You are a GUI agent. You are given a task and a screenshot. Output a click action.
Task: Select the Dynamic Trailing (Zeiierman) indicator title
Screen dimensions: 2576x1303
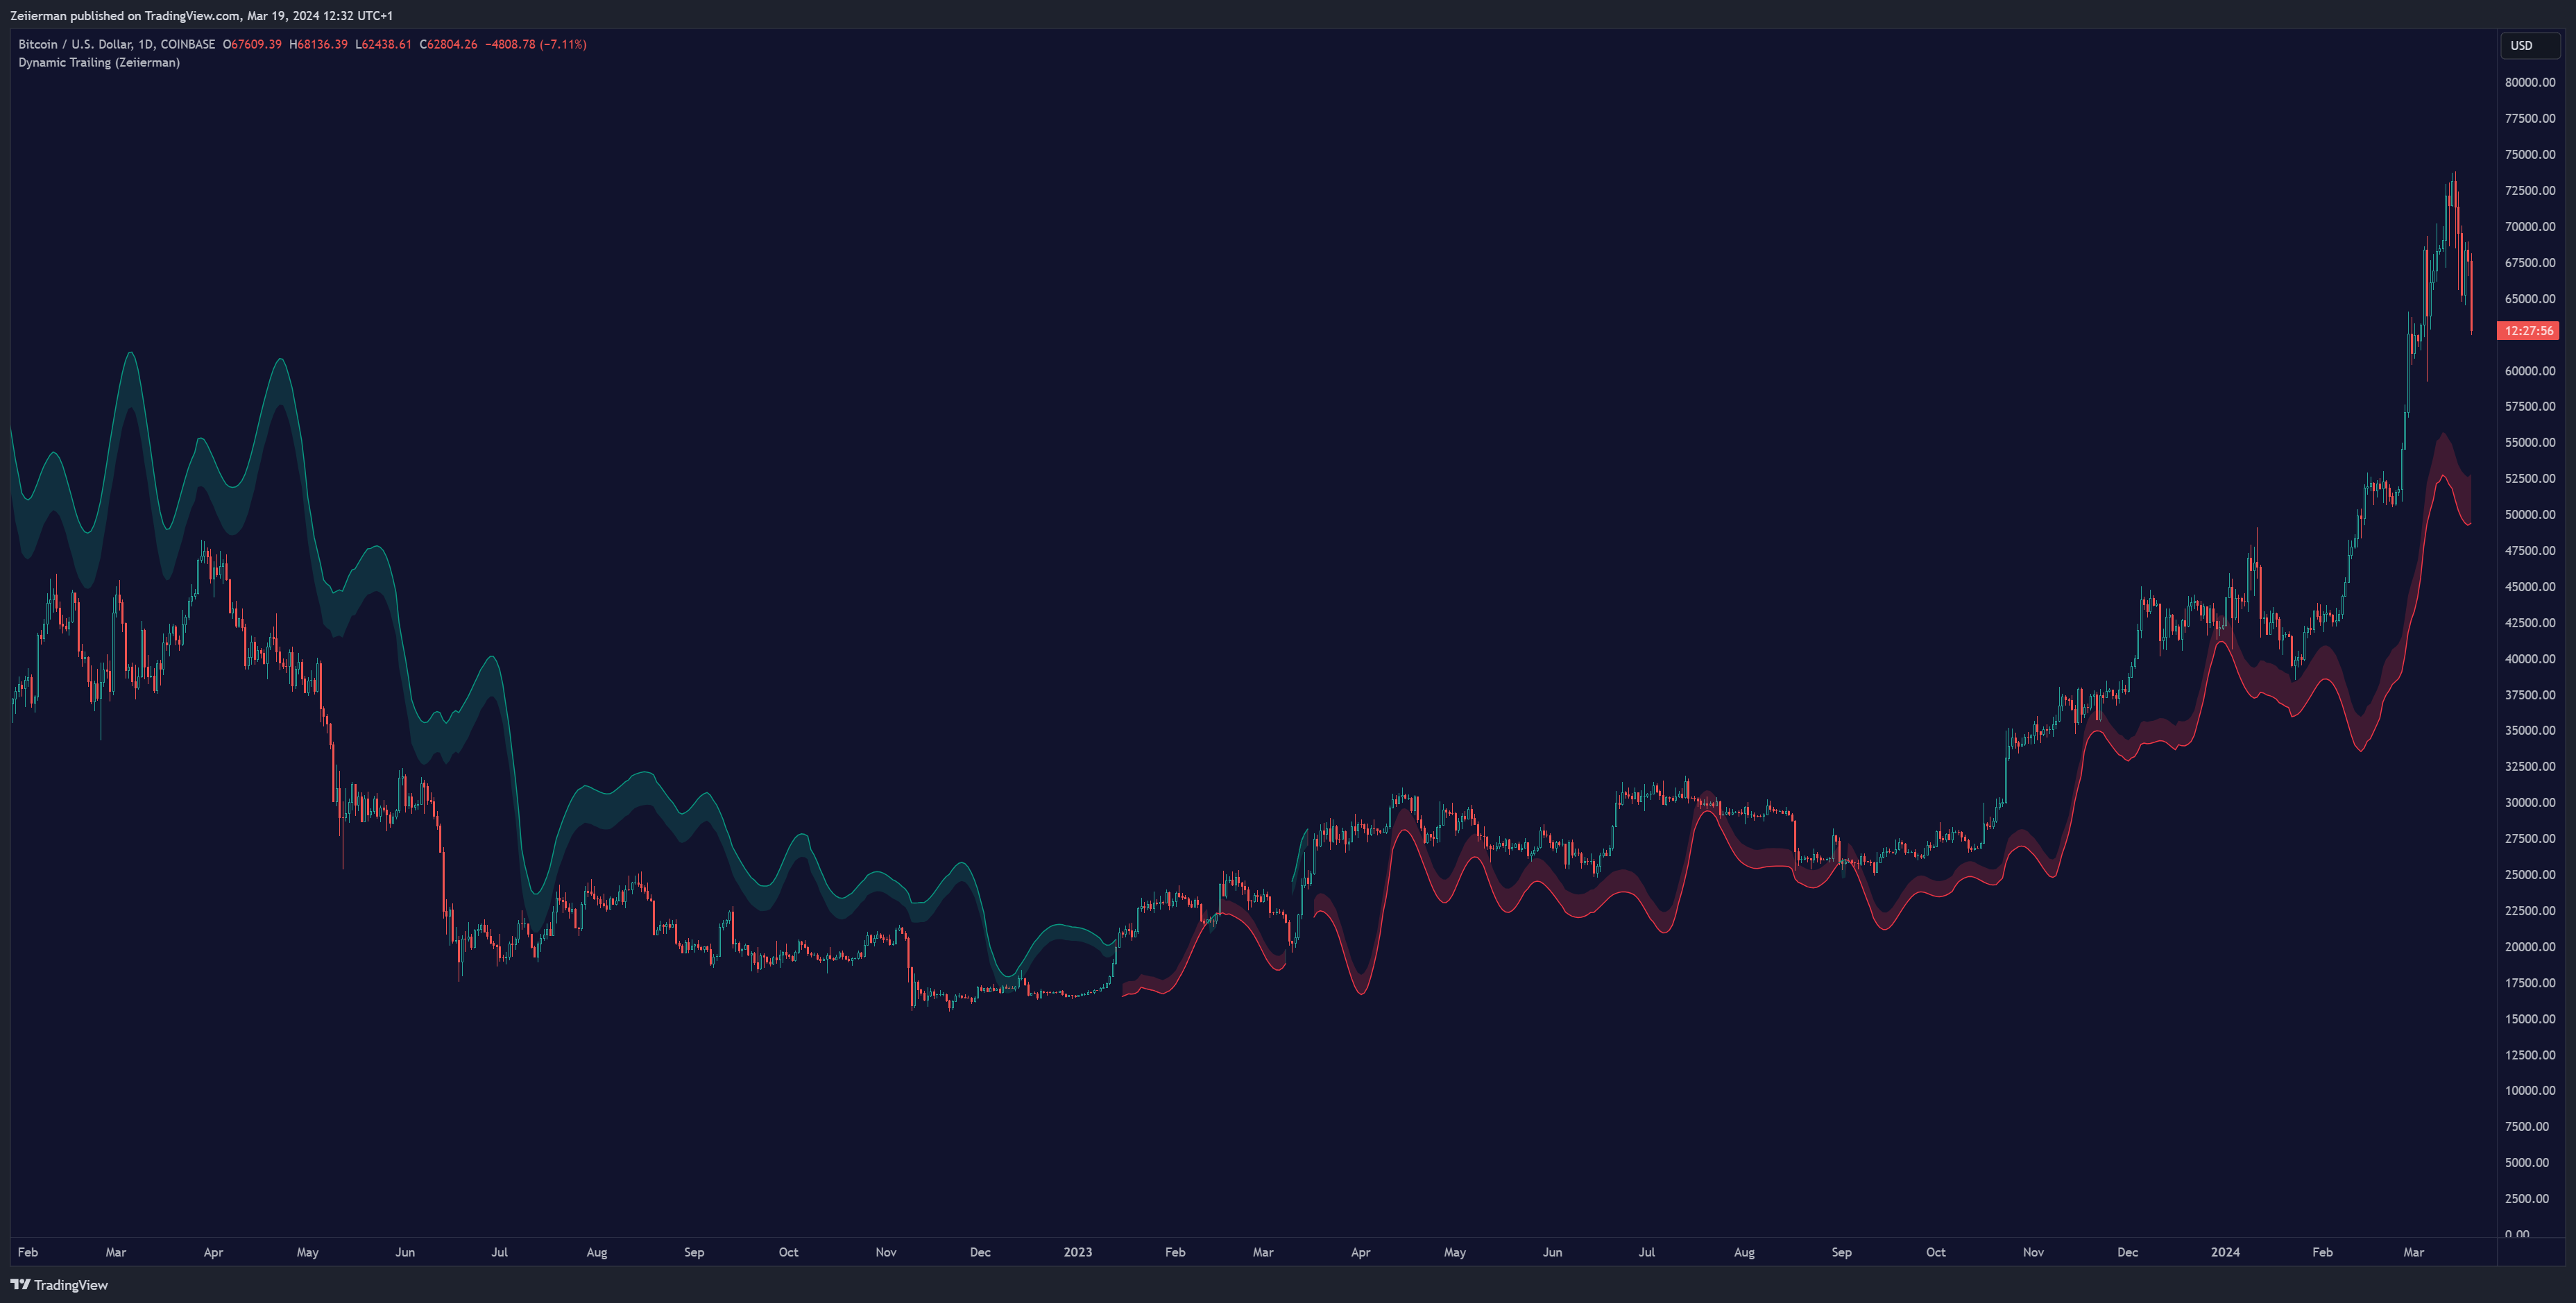[x=99, y=62]
